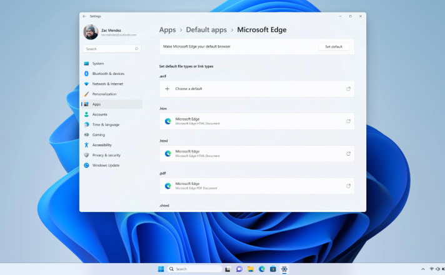
Task: Go to Windows Update
Action: [112, 166]
